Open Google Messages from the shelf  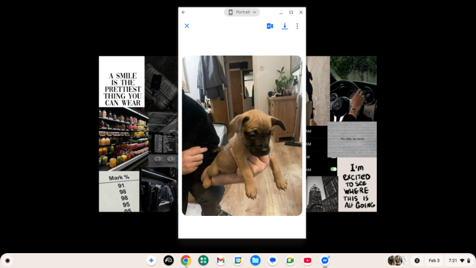click(272, 261)
